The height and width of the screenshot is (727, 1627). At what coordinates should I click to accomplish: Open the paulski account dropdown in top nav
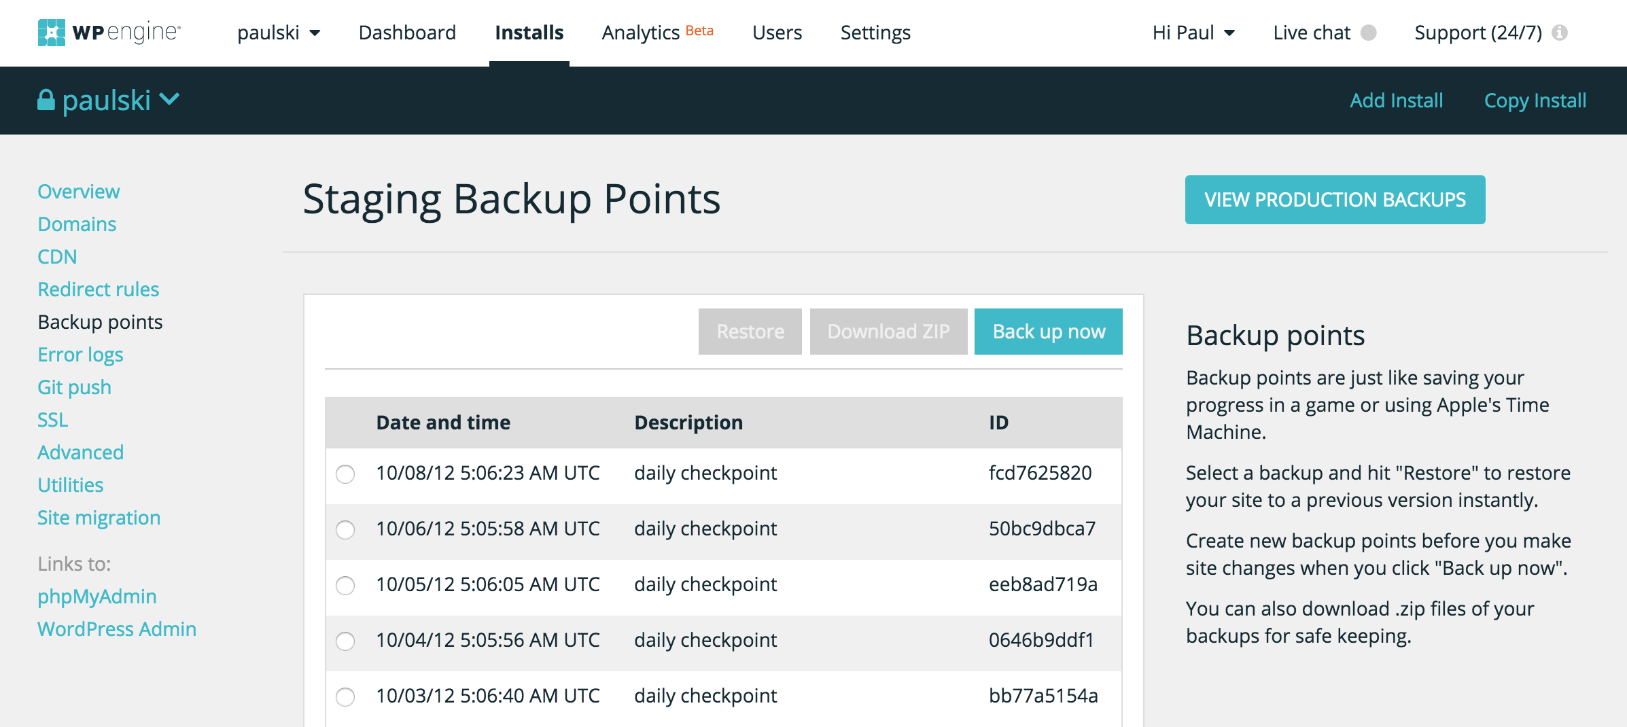coord(279,33)
